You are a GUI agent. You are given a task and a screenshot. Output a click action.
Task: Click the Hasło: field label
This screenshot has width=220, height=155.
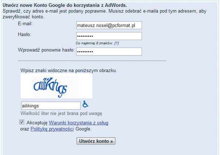pos(24,34)
